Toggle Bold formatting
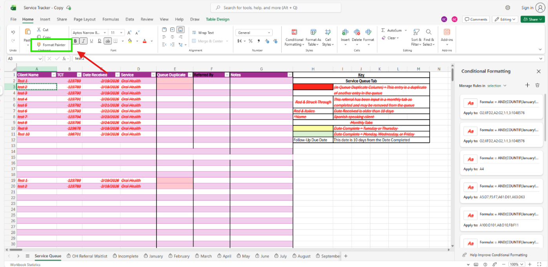 point(75,41)
